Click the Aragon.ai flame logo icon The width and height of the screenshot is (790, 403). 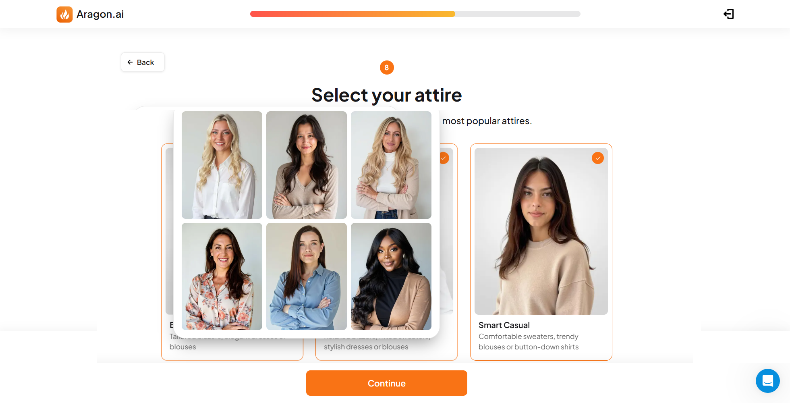pyautogui.click(x=64, y=14)
